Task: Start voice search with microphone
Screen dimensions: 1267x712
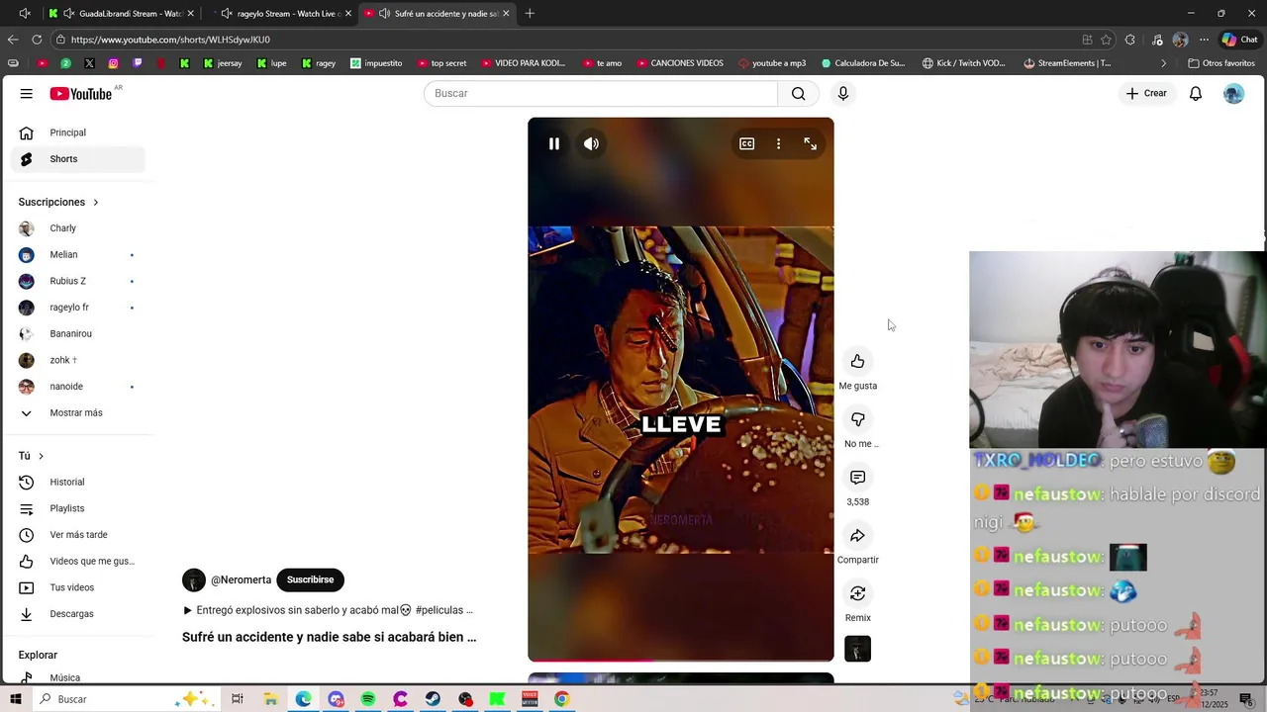Action: tap(843, 93)
